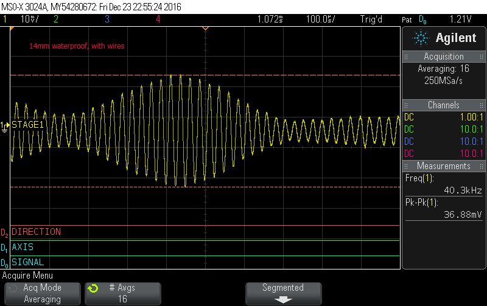Click the down arrow under Segmented
This screenshot has height=306, width=487.
click(x=282, y=300)
